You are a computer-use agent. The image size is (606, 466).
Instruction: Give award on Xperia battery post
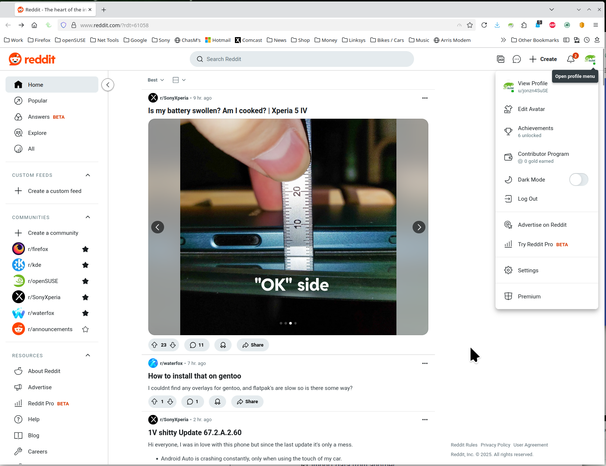click(x=223, y=345)
